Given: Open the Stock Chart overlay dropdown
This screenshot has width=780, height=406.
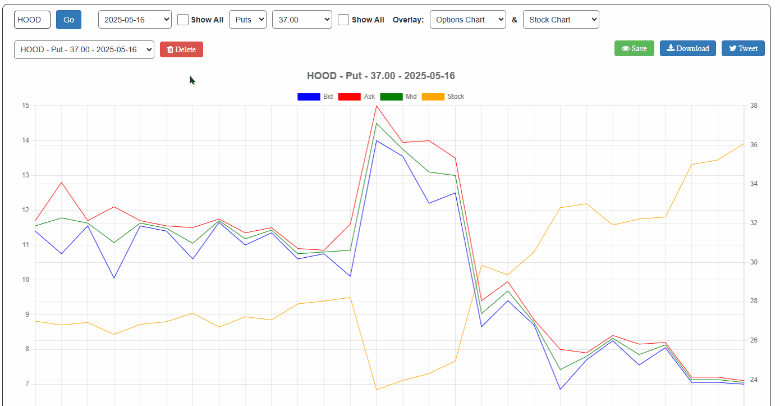Looking at the screenshot, I should [x=561, y=20].
